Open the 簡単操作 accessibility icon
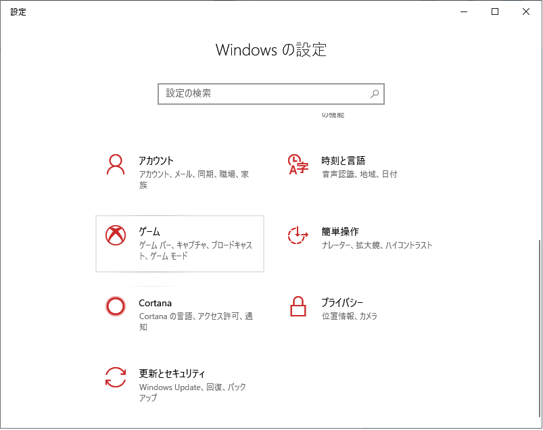Screen dimensions: 543x430 (x=298, y=235)
